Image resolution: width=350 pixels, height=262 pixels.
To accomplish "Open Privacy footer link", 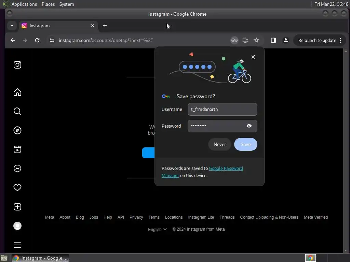I will (x=136, y=217).
